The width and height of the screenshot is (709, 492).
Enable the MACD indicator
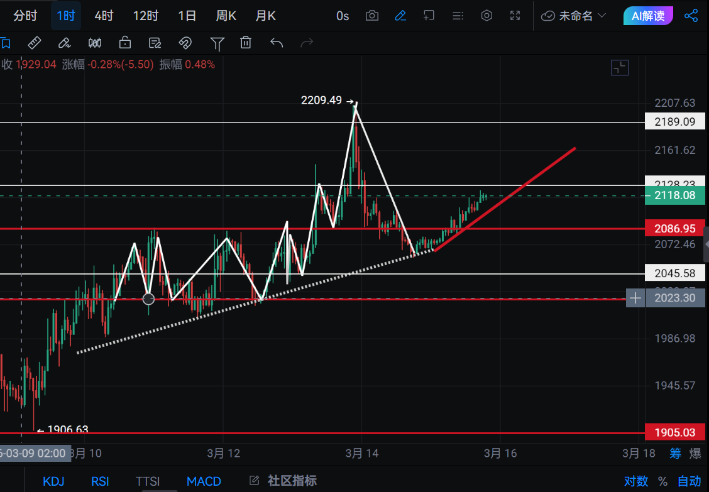(204, 481)
